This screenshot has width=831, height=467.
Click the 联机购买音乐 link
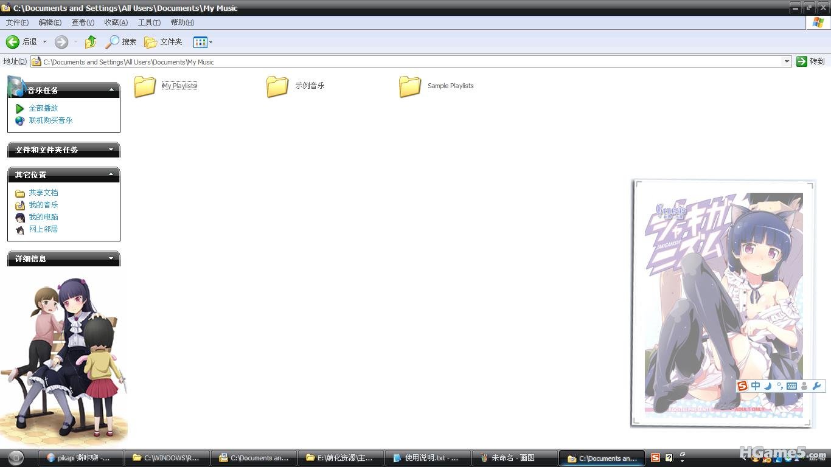[51, 120]
